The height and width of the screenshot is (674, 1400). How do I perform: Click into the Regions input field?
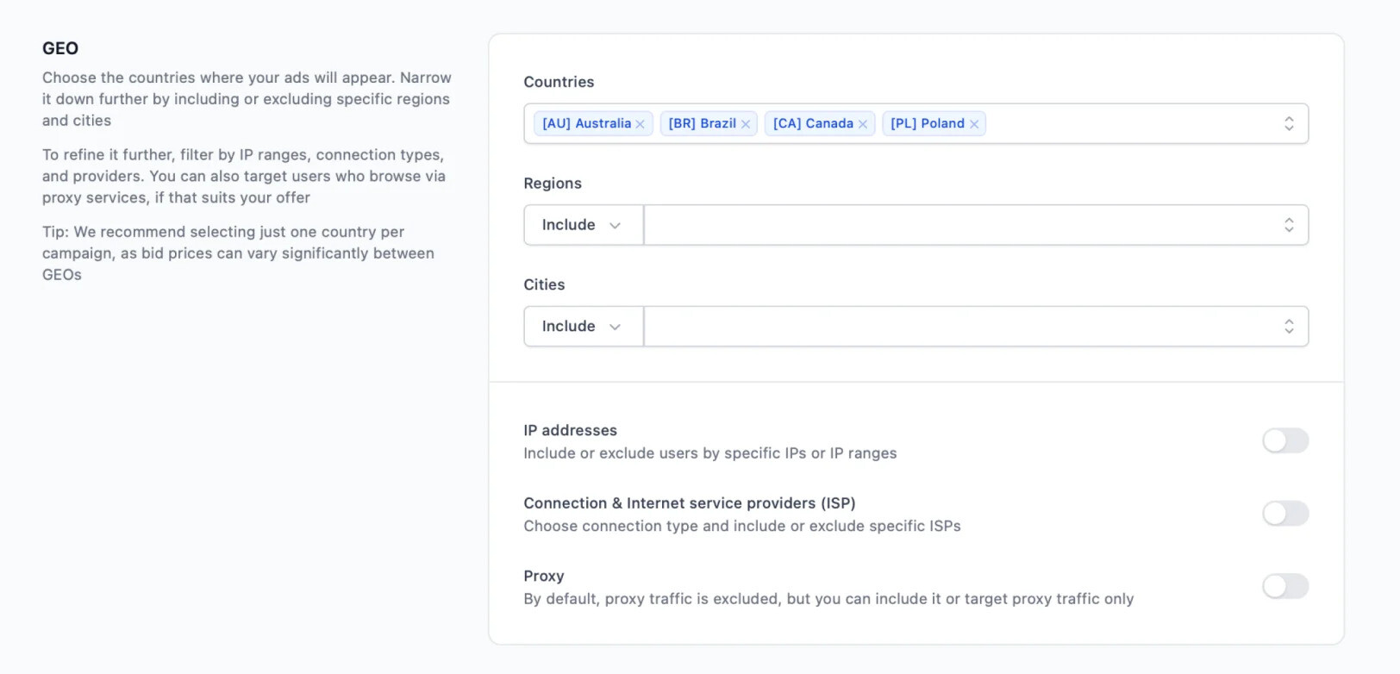coord(960,225)
